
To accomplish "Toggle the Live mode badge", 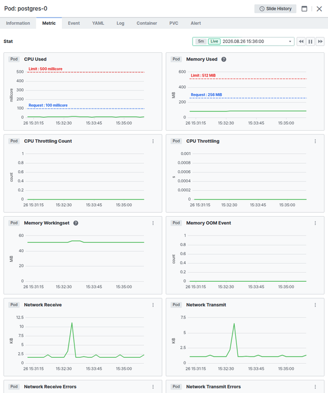I will click(214, 41).
